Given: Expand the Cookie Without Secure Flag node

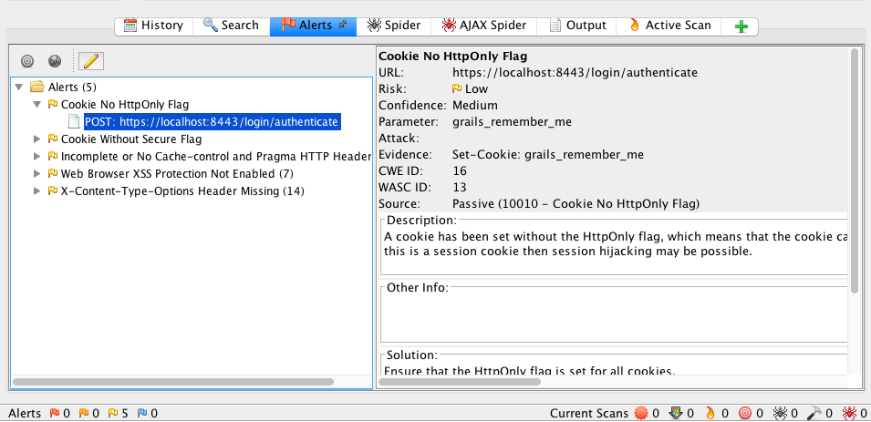Looking at the screenshot, I should tap(37, 139).
